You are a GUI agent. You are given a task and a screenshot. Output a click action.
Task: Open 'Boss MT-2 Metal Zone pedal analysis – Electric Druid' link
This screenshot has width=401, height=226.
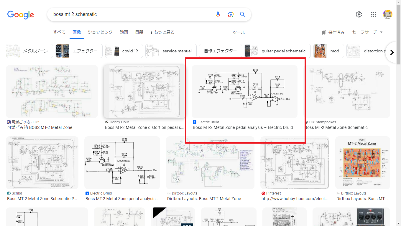coord(243,127)
